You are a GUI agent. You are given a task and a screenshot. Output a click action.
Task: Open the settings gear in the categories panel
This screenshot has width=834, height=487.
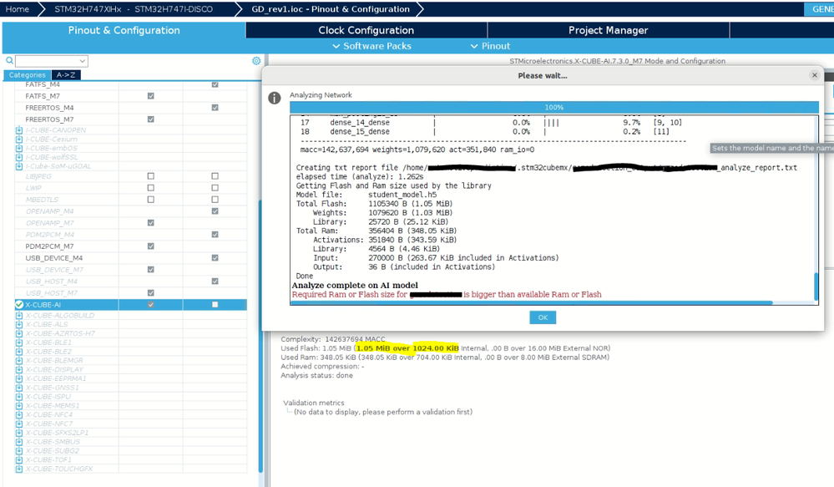pos(256,61)
